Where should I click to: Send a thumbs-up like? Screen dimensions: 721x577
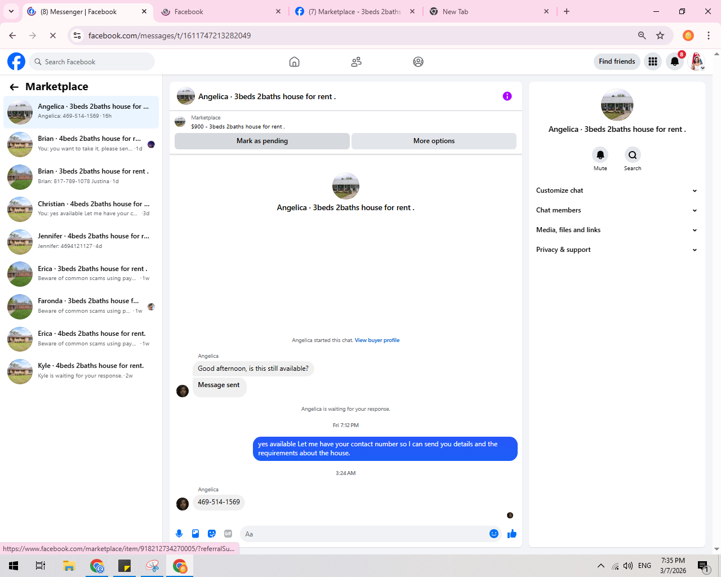click(512, 534)
